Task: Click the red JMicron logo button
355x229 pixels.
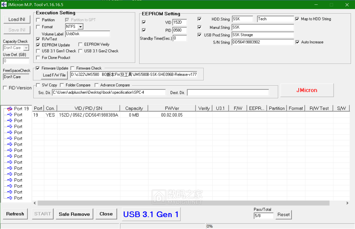Action: (307, 90)
